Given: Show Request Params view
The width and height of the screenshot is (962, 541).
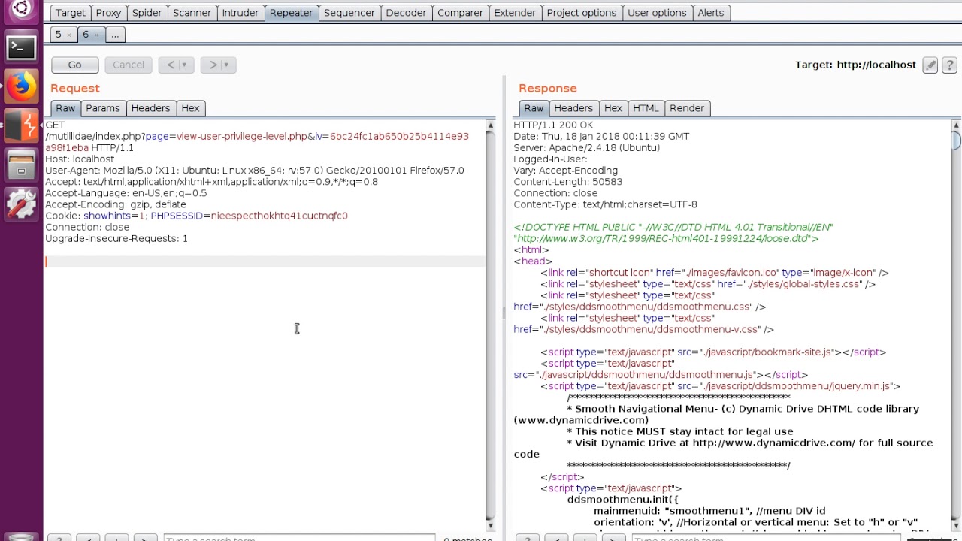Looking at the screenshot, I should 103,108.
